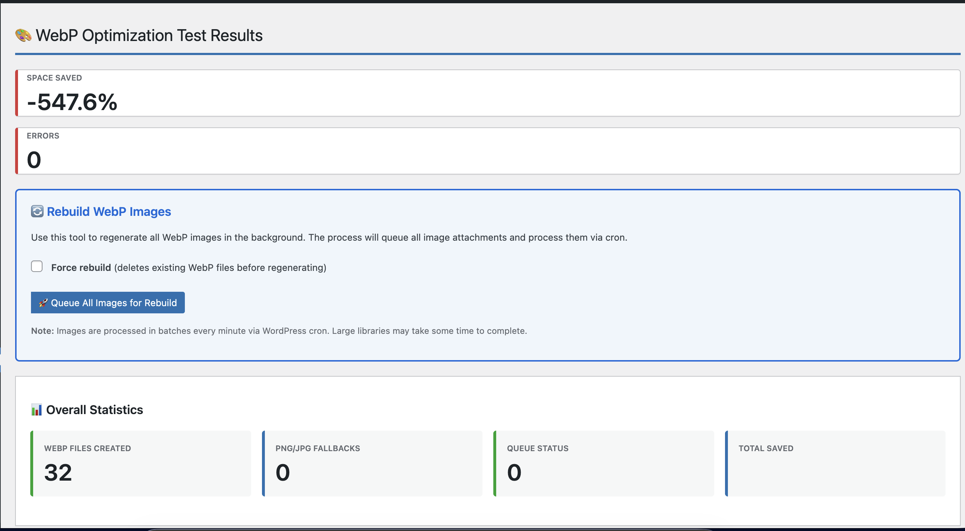Enable the Force rebuild checkbox
The image size is (965, 531).
(37, 267)
